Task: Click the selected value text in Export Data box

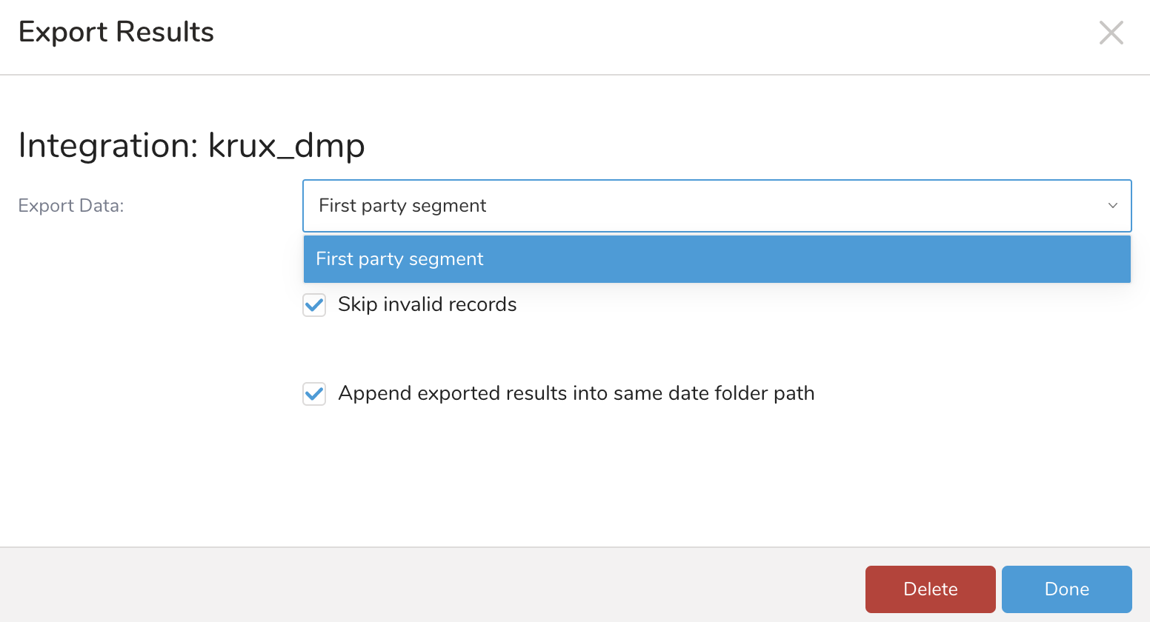Action: [x=402, y=206]
